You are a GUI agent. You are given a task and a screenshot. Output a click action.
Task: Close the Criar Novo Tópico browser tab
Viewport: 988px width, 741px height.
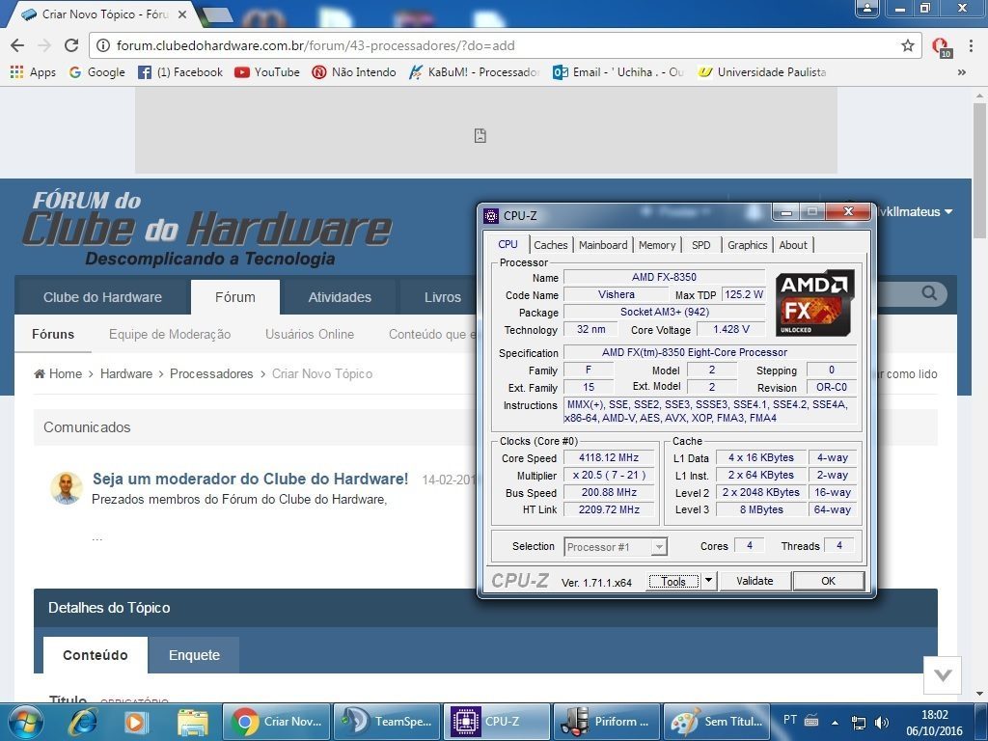point(182,14)
